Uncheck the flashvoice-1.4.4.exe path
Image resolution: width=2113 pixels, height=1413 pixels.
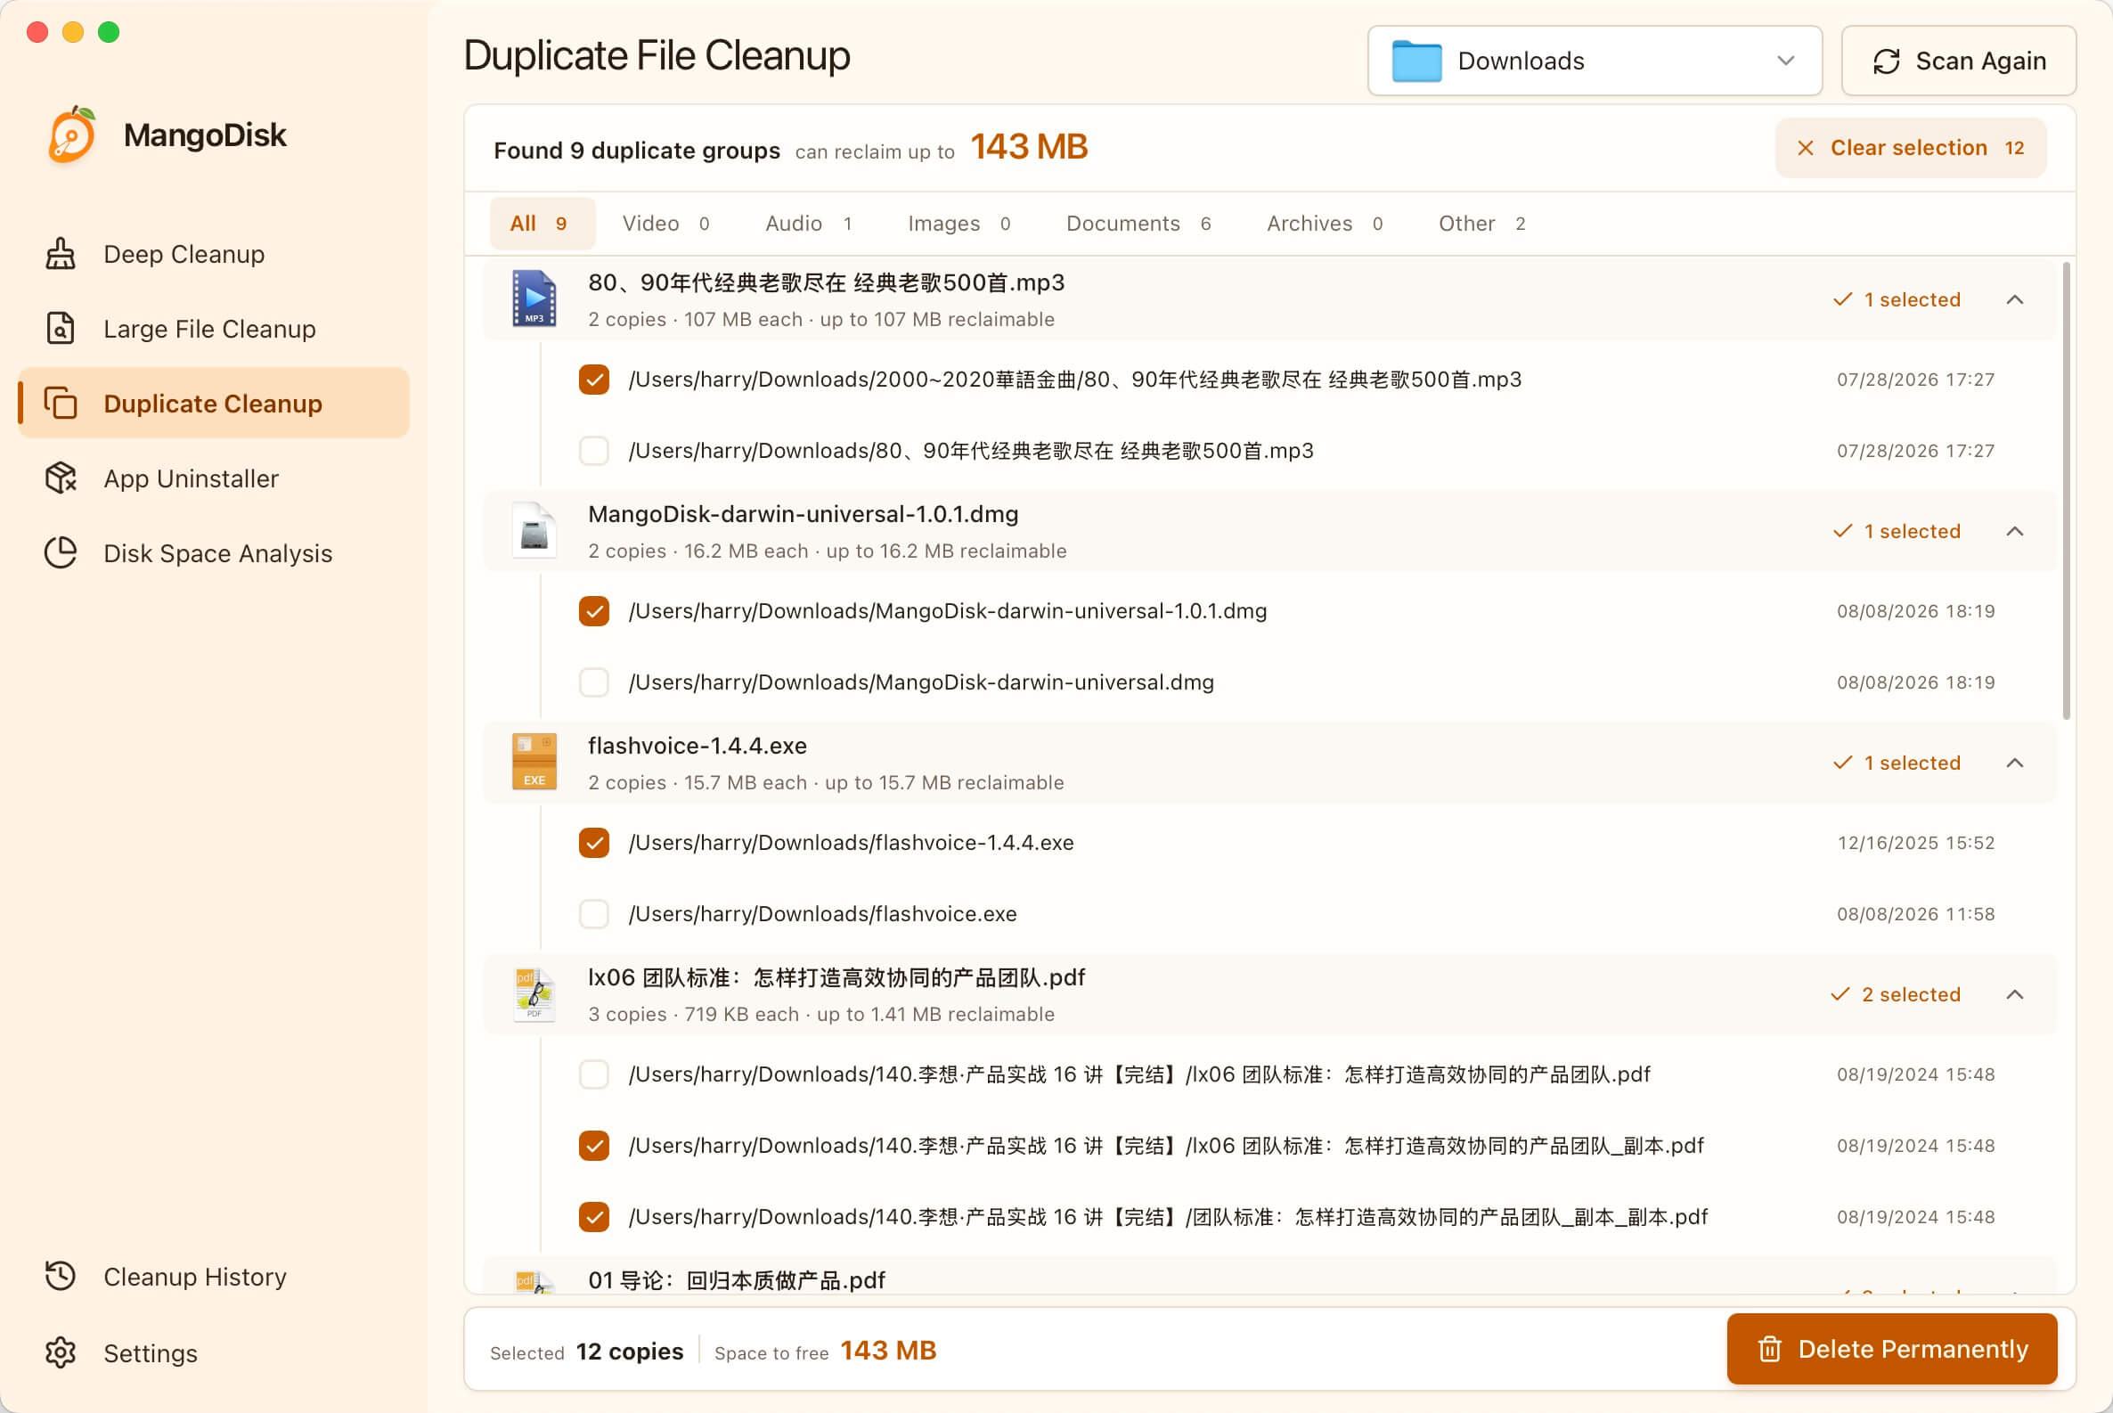tap(594, 843)
